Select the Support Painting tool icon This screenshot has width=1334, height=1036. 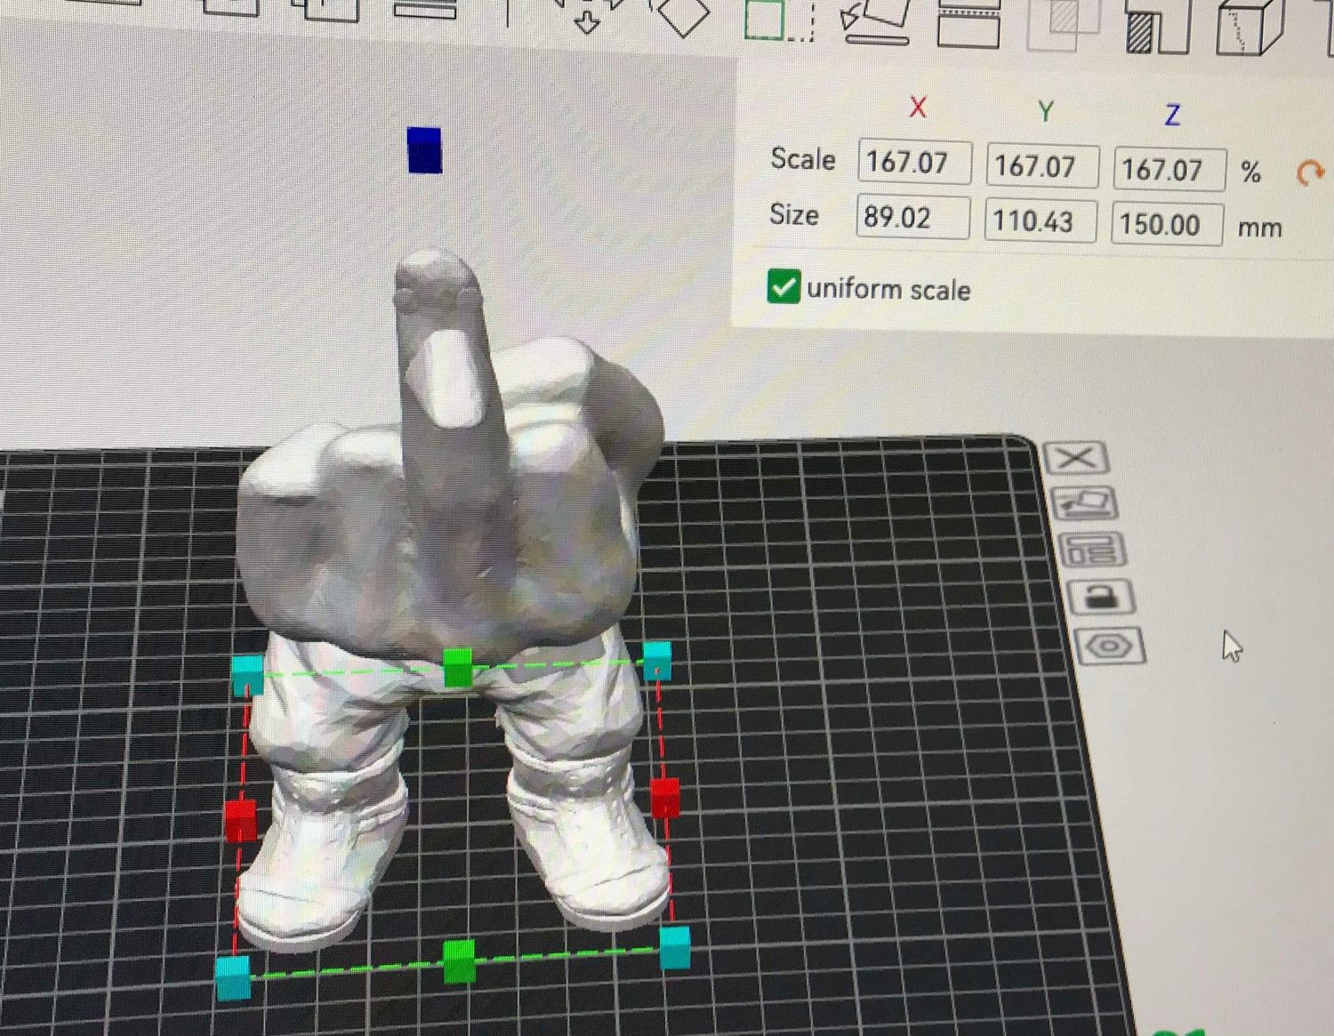point(1157,27)
